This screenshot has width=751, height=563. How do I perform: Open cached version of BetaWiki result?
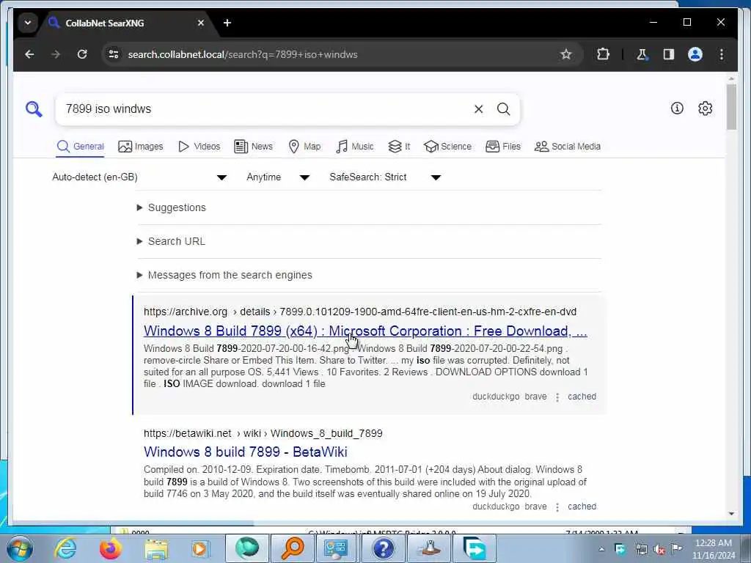point(582,507)
